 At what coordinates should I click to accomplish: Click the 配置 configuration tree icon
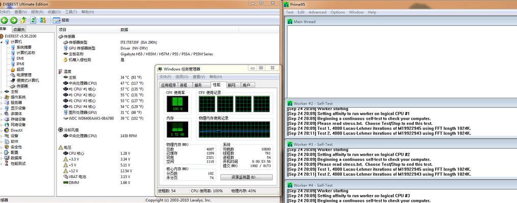(7, 152)
